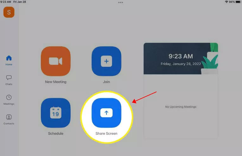Open the Chats speech bubble icon
Screen dimensions: 242x156
(9, 78)
